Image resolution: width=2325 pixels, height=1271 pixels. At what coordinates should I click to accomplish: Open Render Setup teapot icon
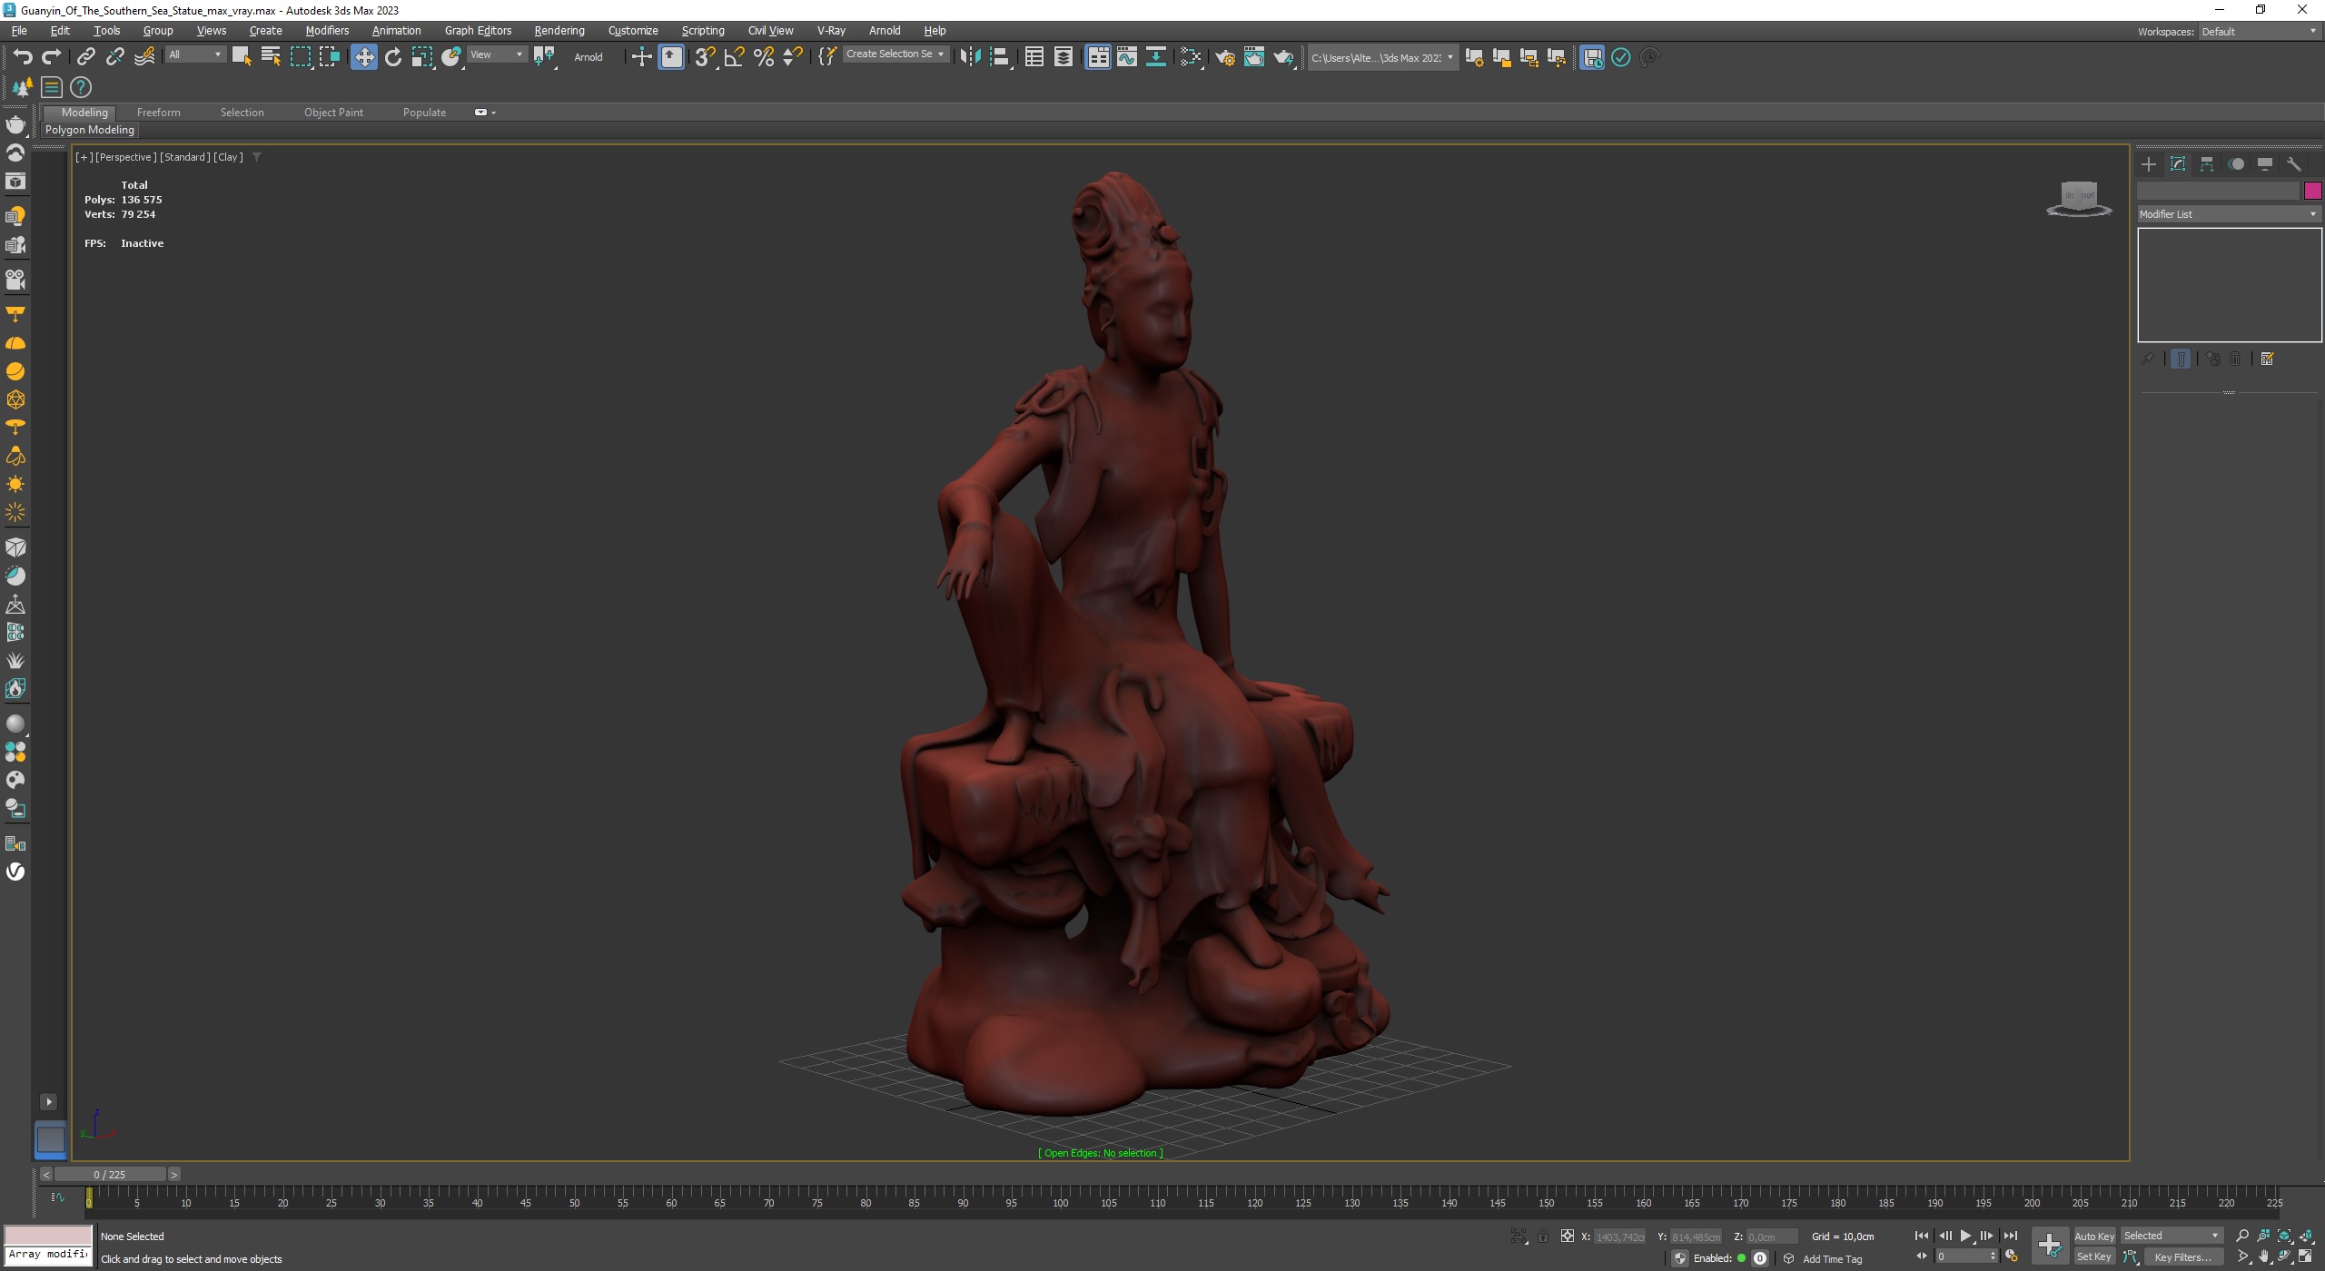1224,57
